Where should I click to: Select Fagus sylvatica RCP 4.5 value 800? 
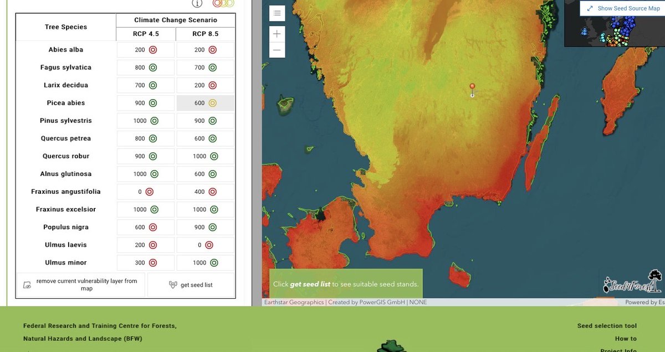tap(146, 68)
